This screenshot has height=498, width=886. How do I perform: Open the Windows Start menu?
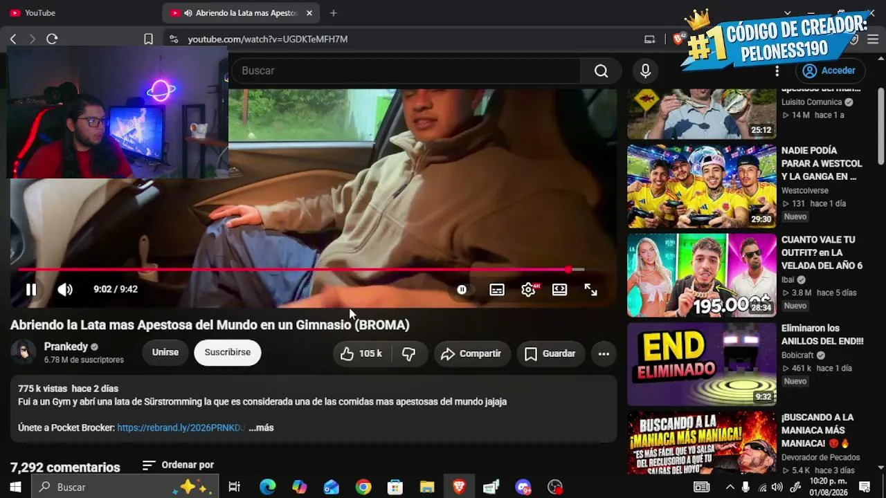pos(15,488)
